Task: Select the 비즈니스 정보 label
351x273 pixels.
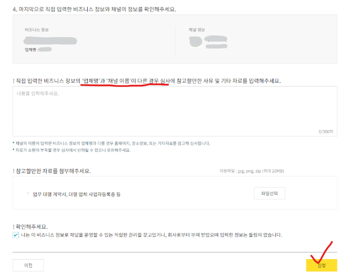Action: 37,29
